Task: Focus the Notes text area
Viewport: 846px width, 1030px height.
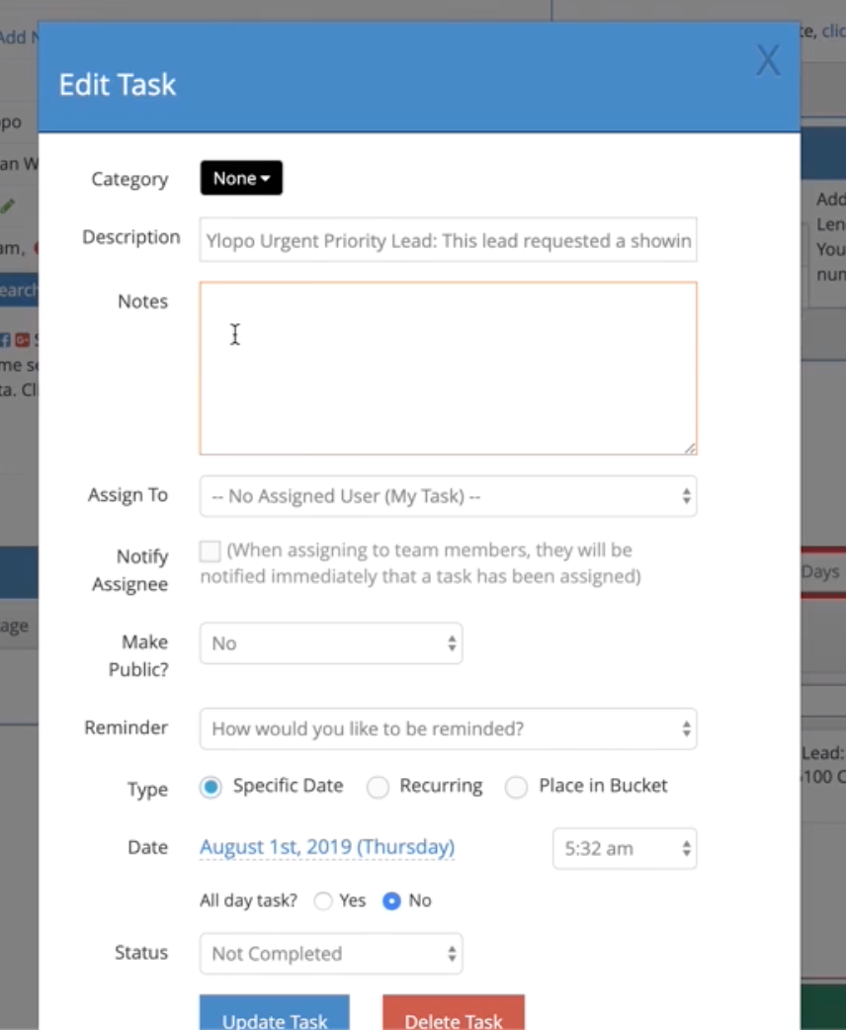Action: coord(448,368)
